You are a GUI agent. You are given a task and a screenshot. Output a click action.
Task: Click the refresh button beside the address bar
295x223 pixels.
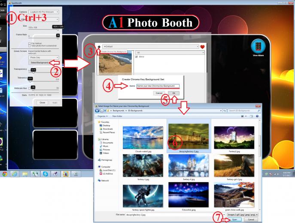coord(225,111)
